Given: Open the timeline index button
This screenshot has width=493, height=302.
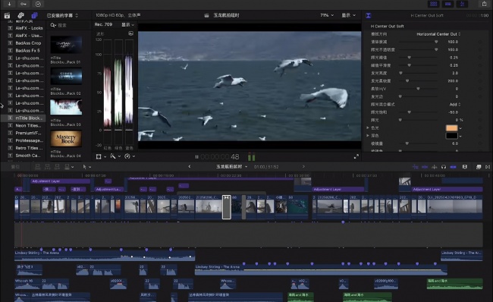Looking at the screenshot, I should (x=15, y=167).
